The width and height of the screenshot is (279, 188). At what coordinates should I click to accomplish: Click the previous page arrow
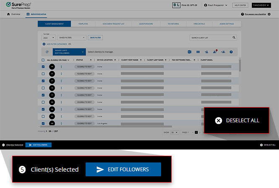point(193,132)
